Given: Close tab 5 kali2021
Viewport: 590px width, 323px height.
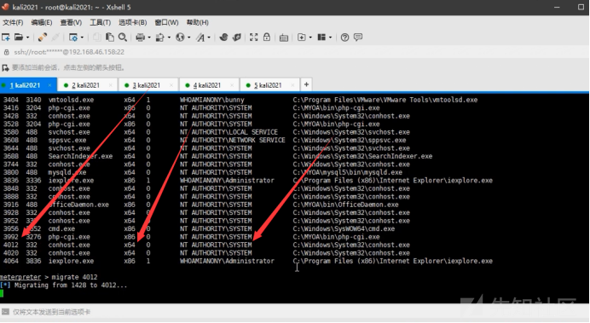Looking at the screenshot, I should click(x=292, y=85).
